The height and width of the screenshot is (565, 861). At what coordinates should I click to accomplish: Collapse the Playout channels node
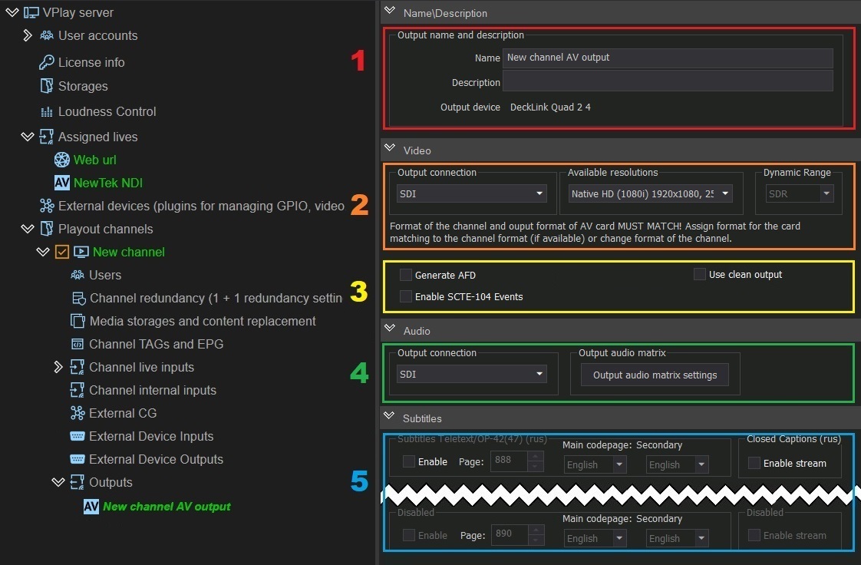tap(28, 229)
